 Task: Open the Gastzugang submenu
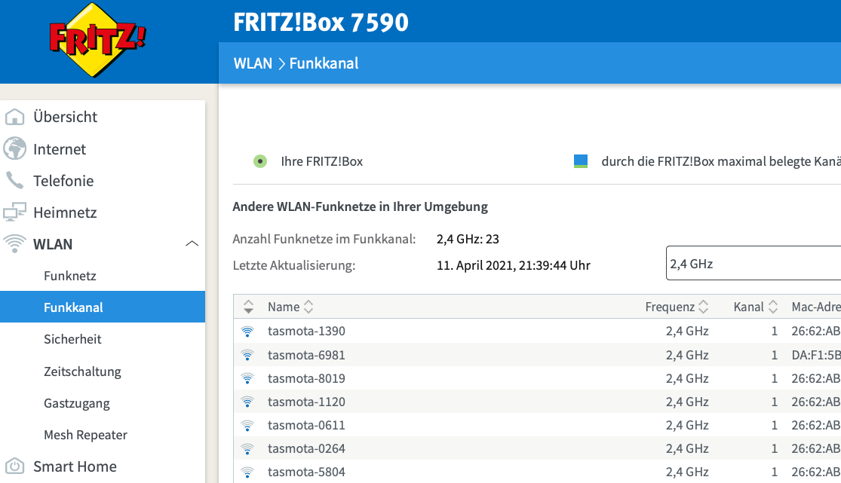pos(77,403)
